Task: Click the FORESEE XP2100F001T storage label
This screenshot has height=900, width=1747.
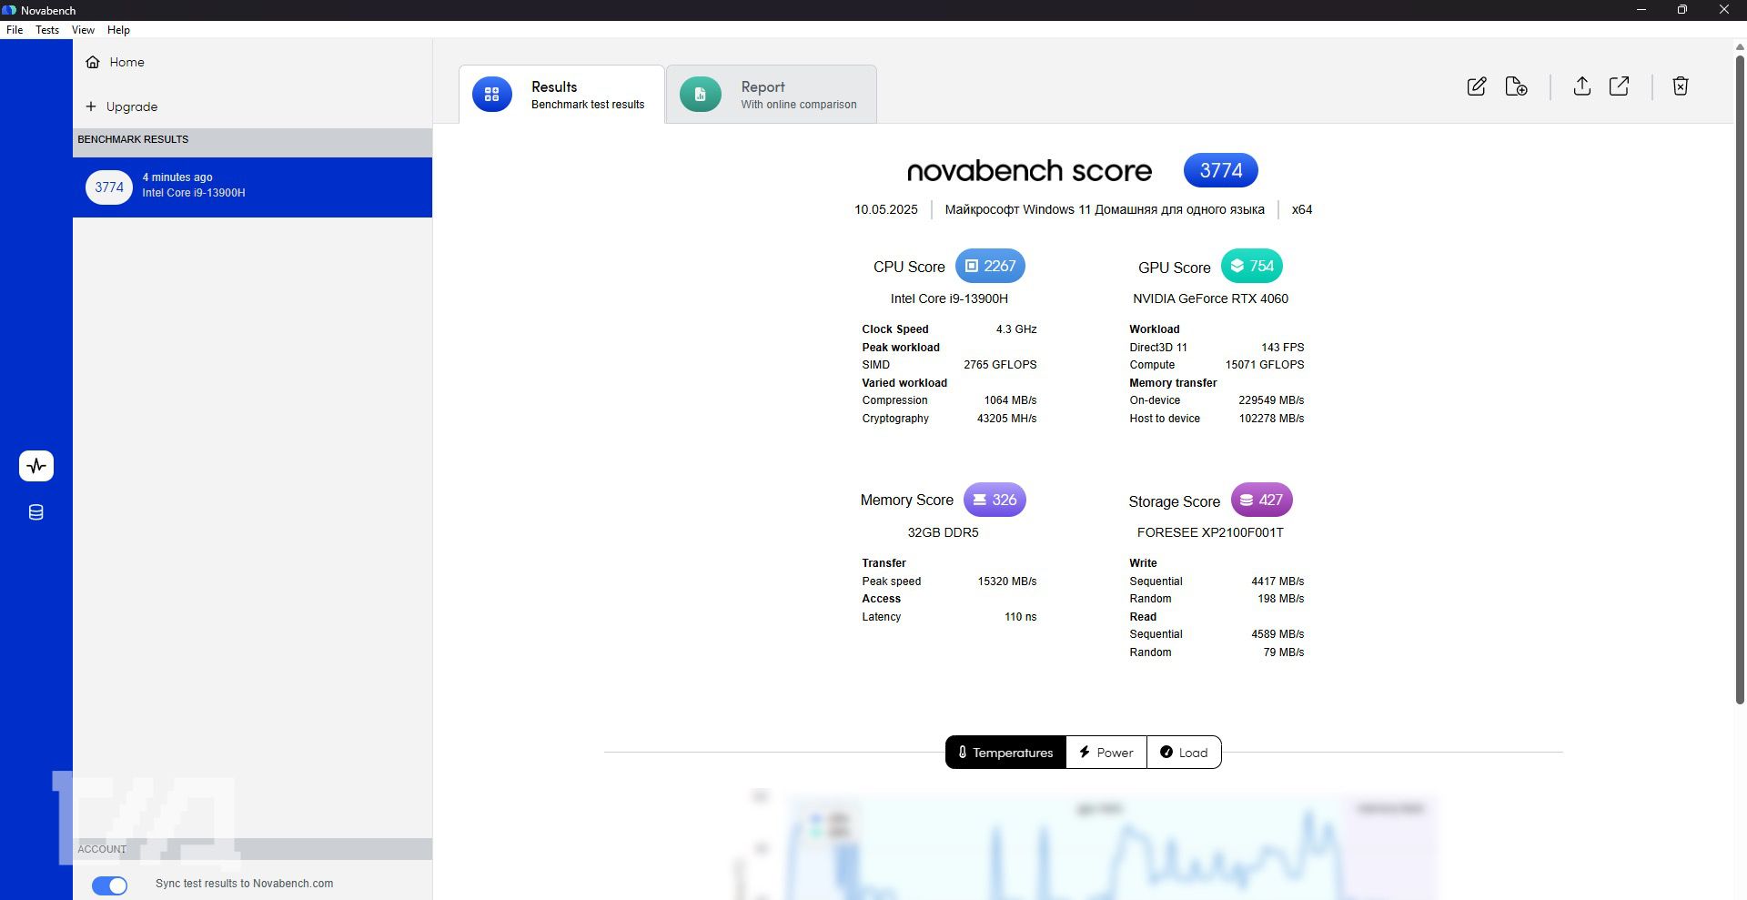Action: [x=1210, y=532]
